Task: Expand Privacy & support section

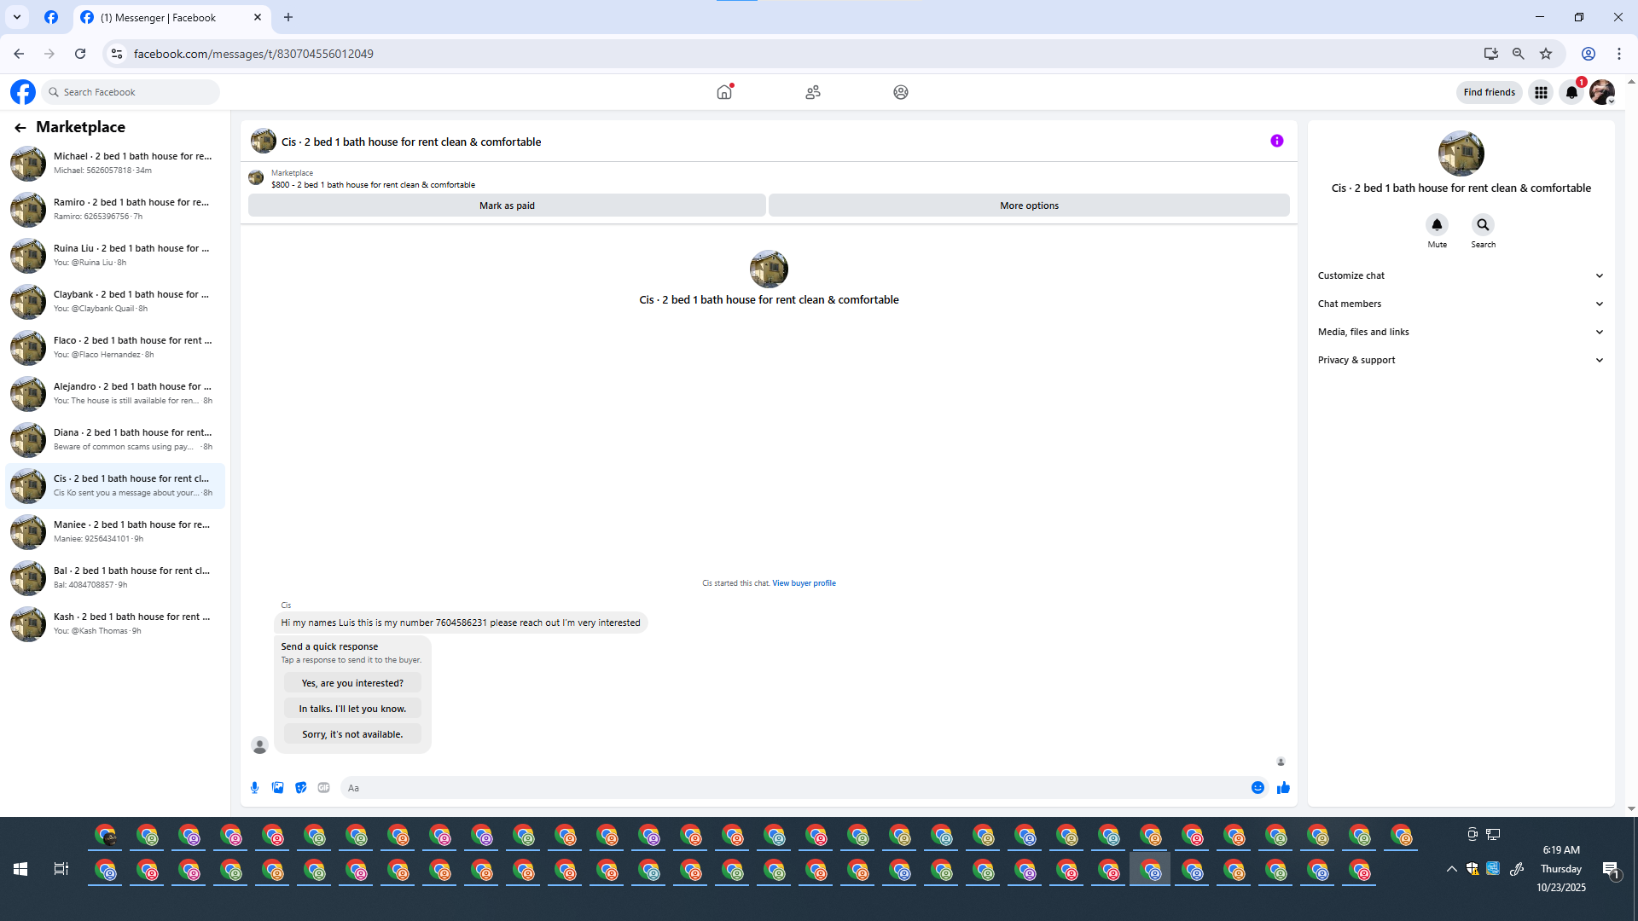Action: coord(1461,360)
